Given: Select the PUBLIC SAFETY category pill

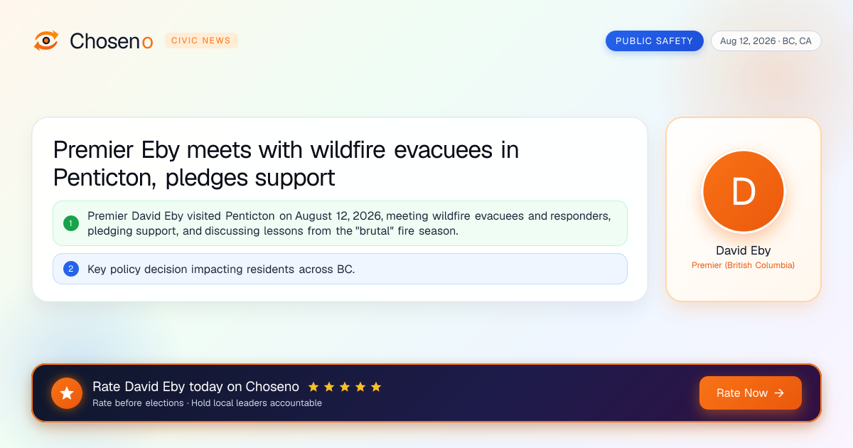Looking at the screenshot, I should coord(654,41).
